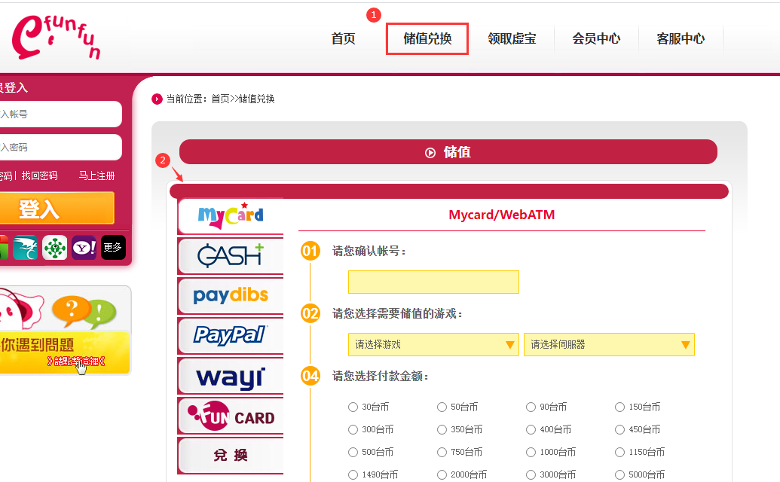Open the 储值兑换 menu
The image size is (780, 482).
[427, 38]
